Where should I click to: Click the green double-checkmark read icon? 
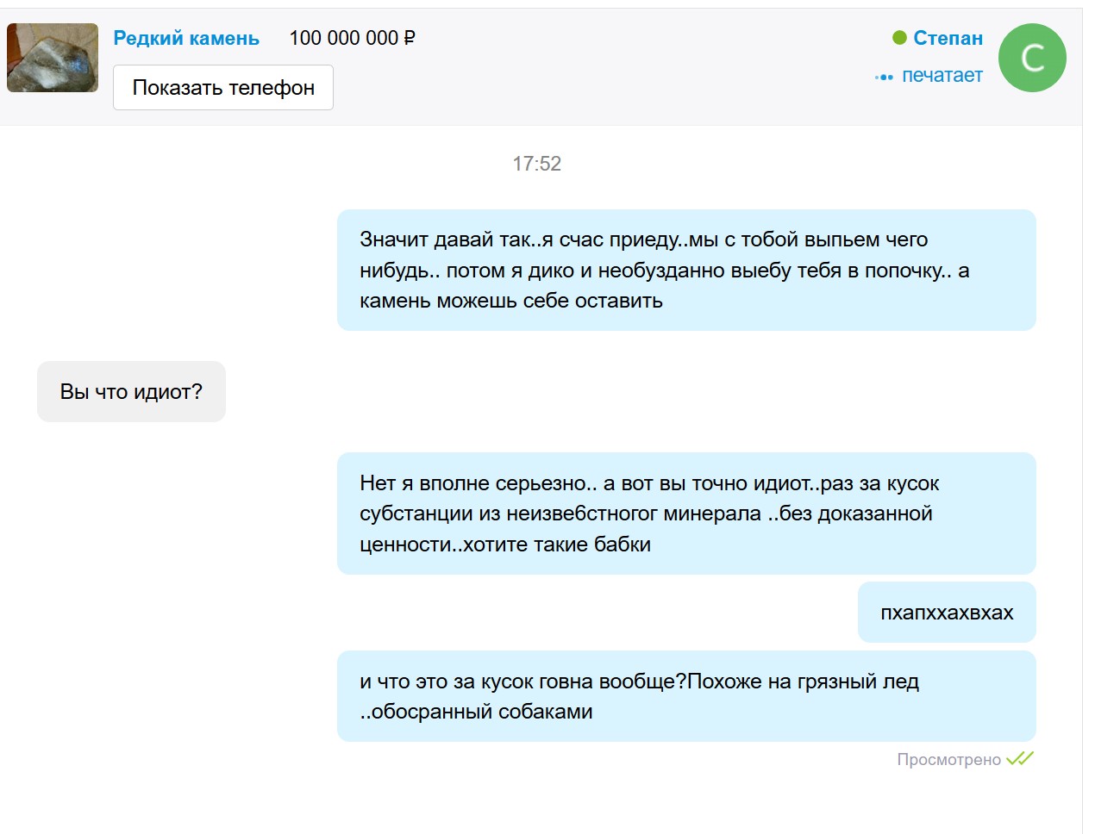pyautogui.click(x=1020, y=759)
